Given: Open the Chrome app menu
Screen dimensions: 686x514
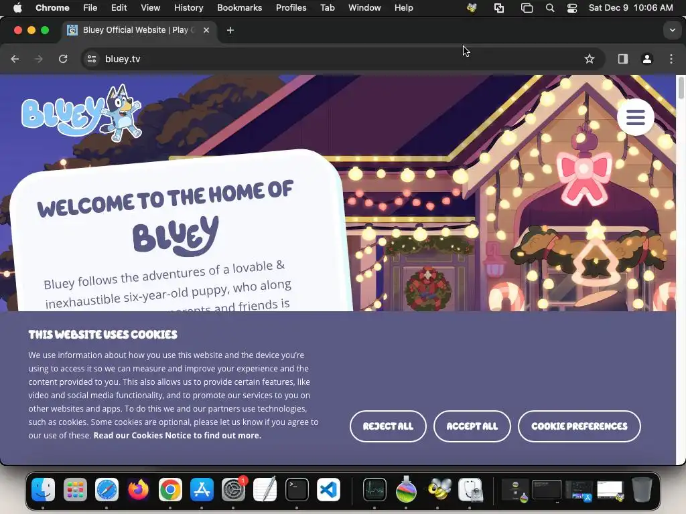Looking at the screenshot, I should click(x=52, y=8).
